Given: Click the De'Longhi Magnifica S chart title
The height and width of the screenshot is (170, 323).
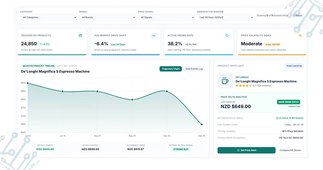Looking at the screenshot, I should point(55,71).
